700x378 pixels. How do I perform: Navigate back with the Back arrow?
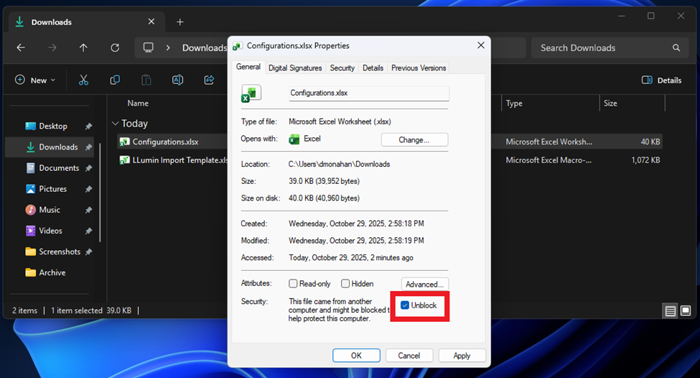[x=21, y=48]
